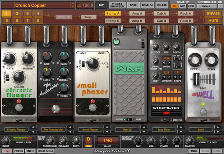Click the Ambassador LEVEL knob

coord(47,72)
